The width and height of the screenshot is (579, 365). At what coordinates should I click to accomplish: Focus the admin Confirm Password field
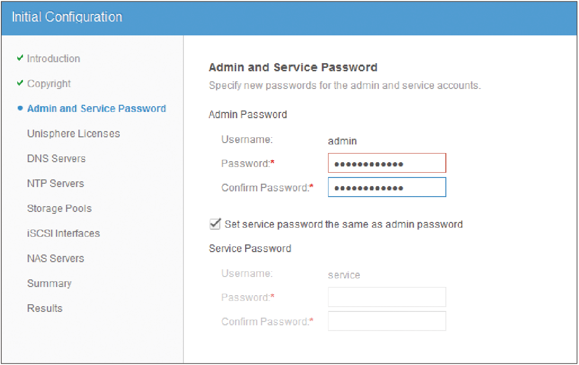(387, 188)
